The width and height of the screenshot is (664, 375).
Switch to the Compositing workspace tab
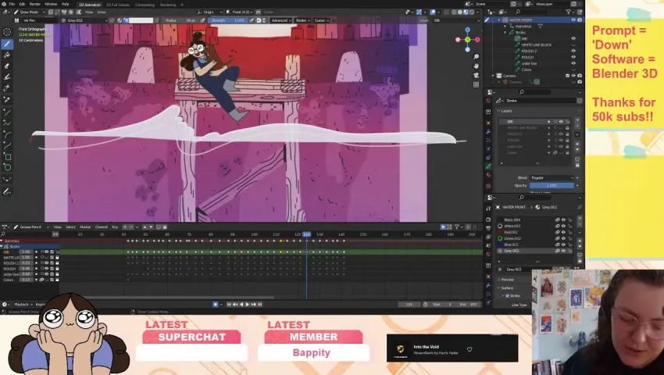145,5
